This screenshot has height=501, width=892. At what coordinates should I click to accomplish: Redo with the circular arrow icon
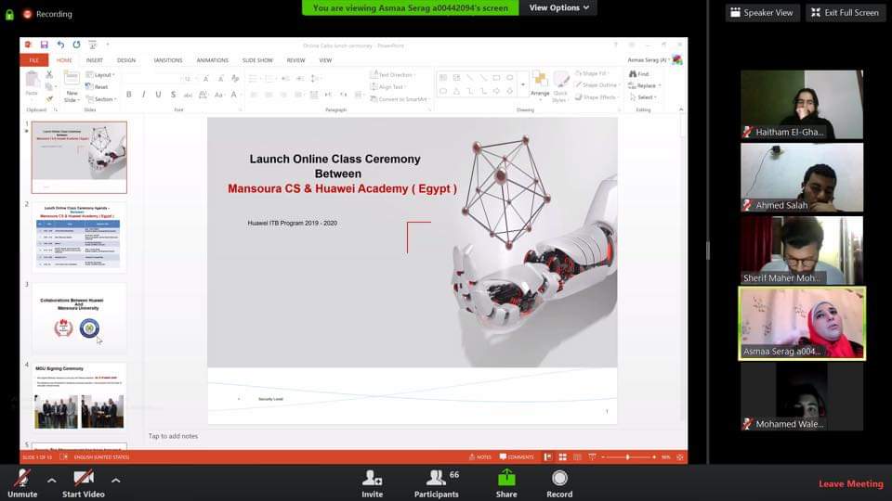76,45
